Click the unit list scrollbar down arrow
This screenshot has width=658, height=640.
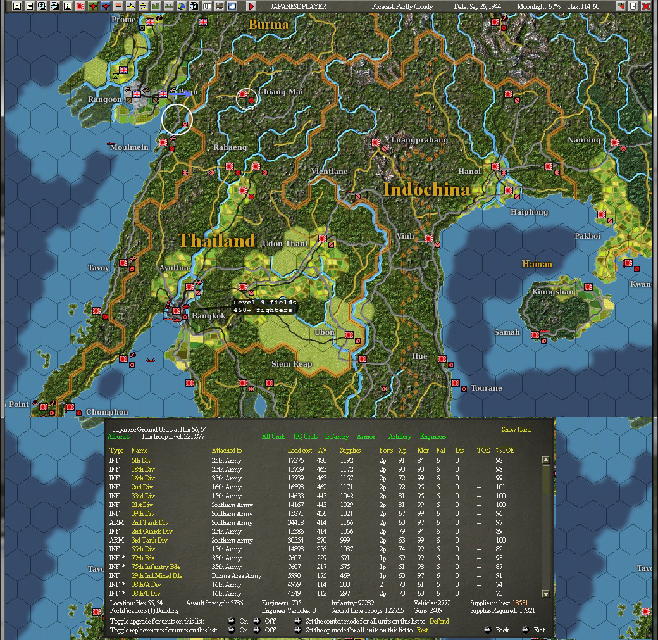point(545,593)
